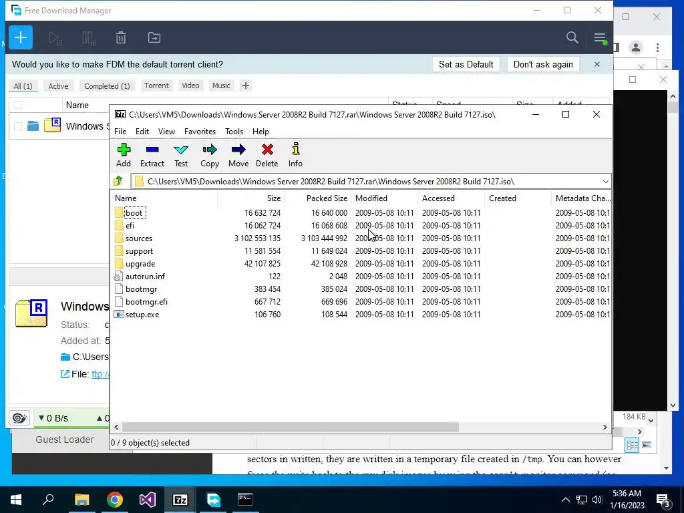Image resolution: width=684 pixels, height=513 pixels.
Task: Open the ftp file link in FDM details
Action: (100, 374)
